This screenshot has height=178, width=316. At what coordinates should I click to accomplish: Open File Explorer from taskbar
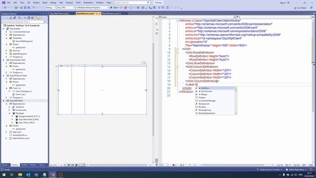point(20,175)
